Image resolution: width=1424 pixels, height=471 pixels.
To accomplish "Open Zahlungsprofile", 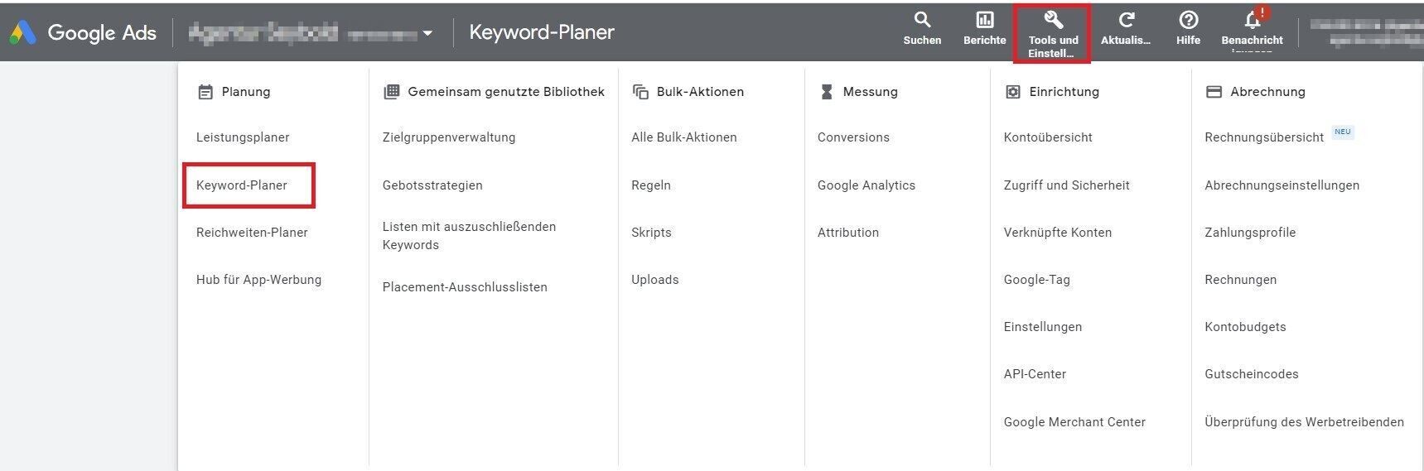I will coord(1250,233).
